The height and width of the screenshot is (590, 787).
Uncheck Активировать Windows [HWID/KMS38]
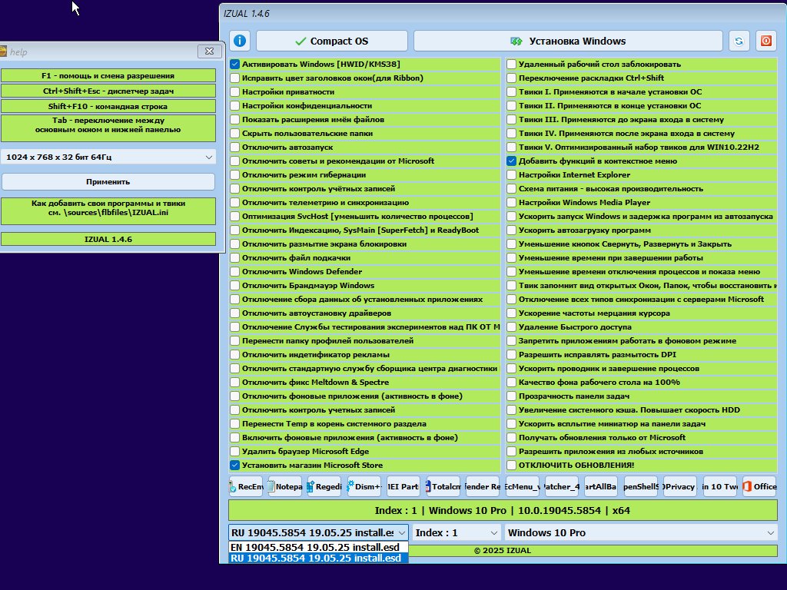pyautogui.click(x=235, y=65)
